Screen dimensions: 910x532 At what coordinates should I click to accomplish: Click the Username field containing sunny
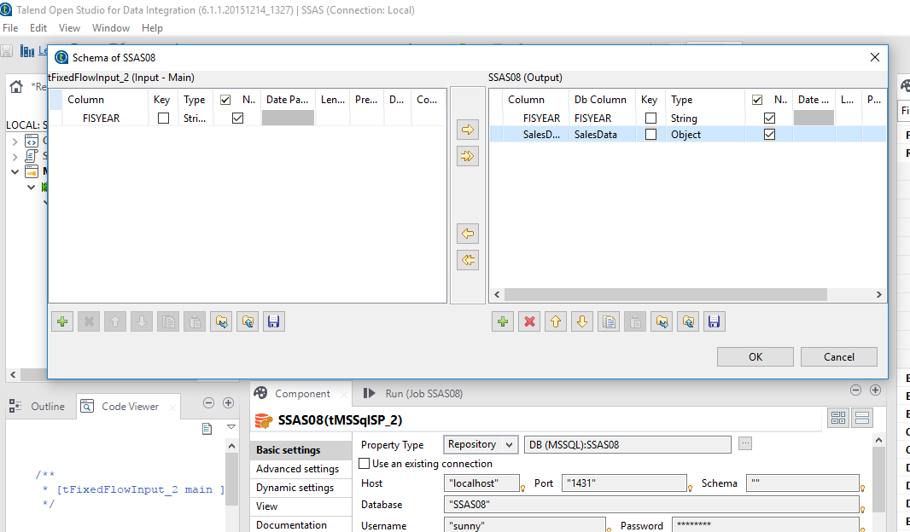click(525, 526)
